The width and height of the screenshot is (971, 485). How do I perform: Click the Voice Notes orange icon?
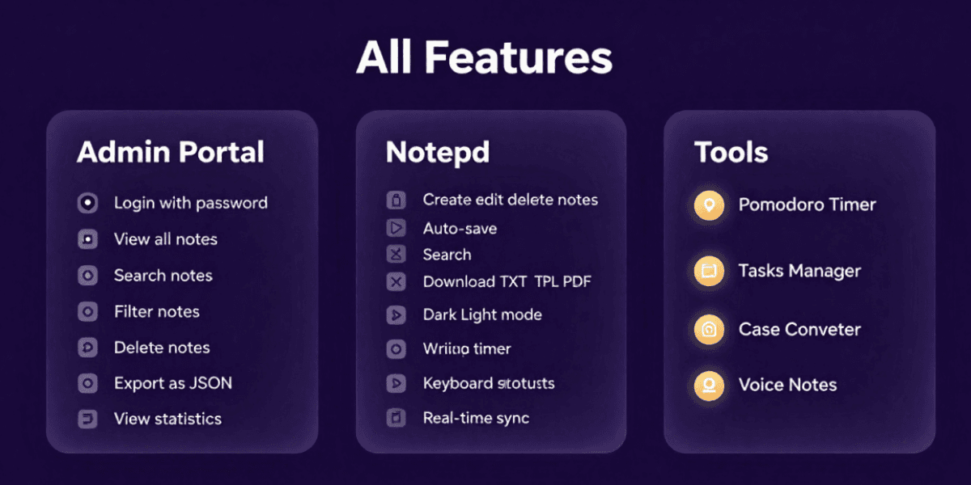coord(709,385)
